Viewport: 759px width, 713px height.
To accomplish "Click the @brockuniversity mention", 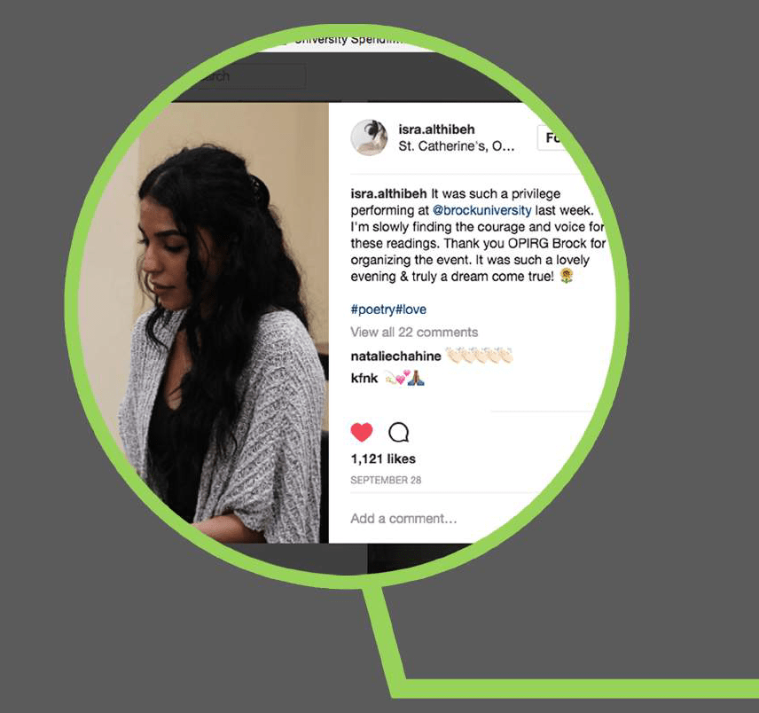I will point(481,210).
